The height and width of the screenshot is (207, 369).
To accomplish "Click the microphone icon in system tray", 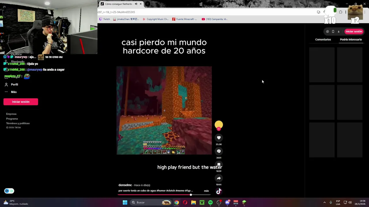I will [331, 202].
